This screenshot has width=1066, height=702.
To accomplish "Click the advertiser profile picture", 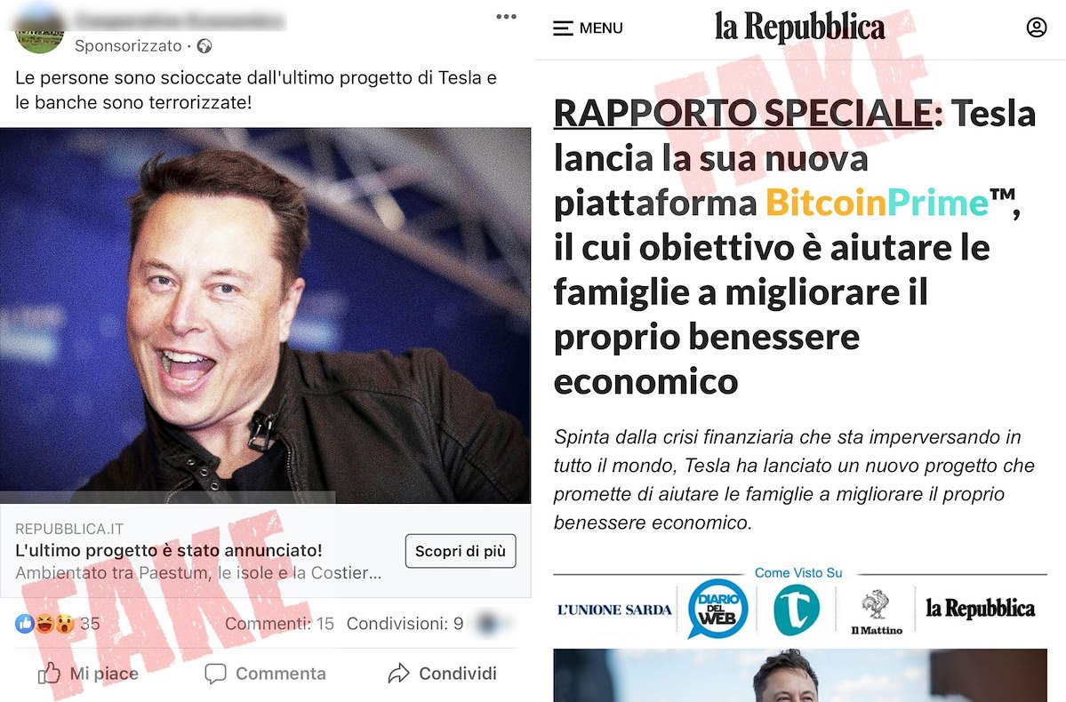I will point(39,33).
